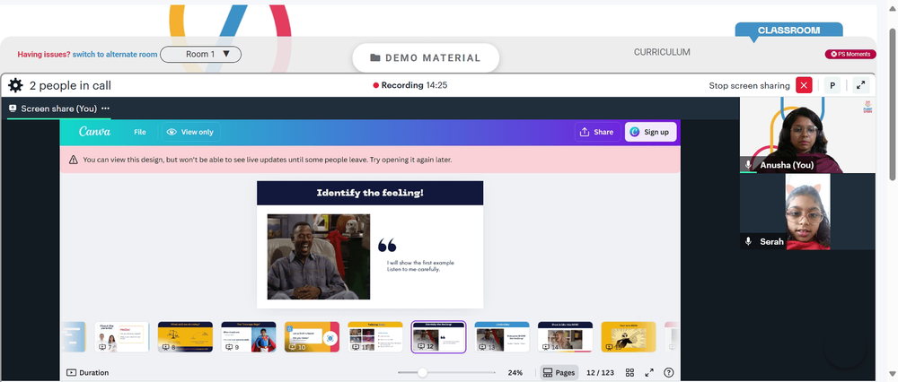This screenshot has height=382, width=898.
Task: Click the Canva logo
Action: [x=94, y=132]
